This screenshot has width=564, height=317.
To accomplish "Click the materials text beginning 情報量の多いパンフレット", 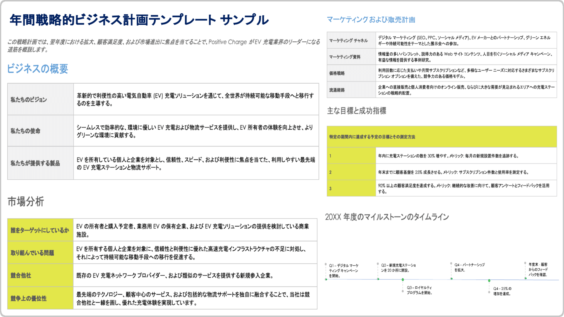I will tap(466, 57).
